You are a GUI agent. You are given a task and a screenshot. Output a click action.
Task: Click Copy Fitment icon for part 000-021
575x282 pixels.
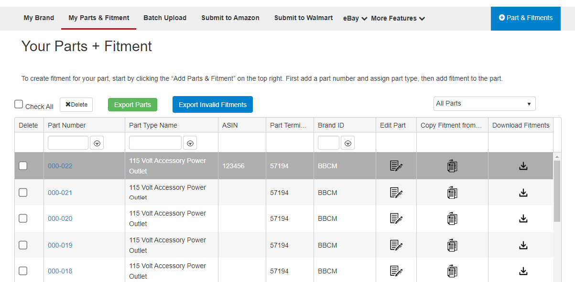click(x=452, y=193)
